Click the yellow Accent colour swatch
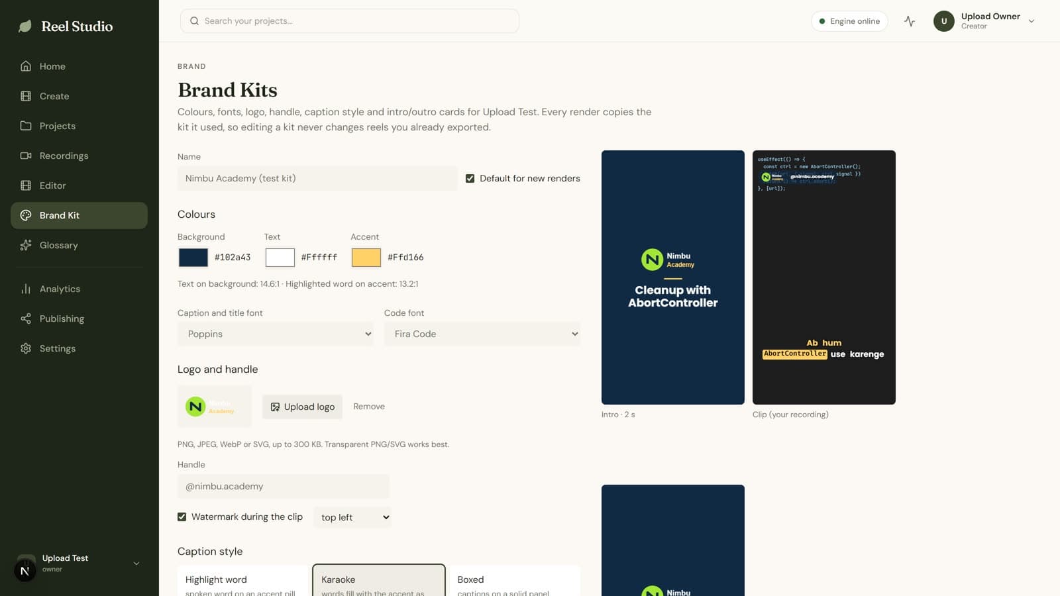The width and height of the screenshot is (1060, 596). pos(366,258)
